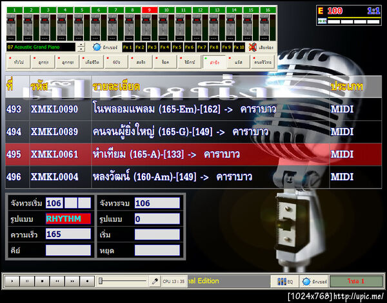Click the red RHYTHM pattern field
Viewport: 387px width, 303px height.
coord(68,219)
